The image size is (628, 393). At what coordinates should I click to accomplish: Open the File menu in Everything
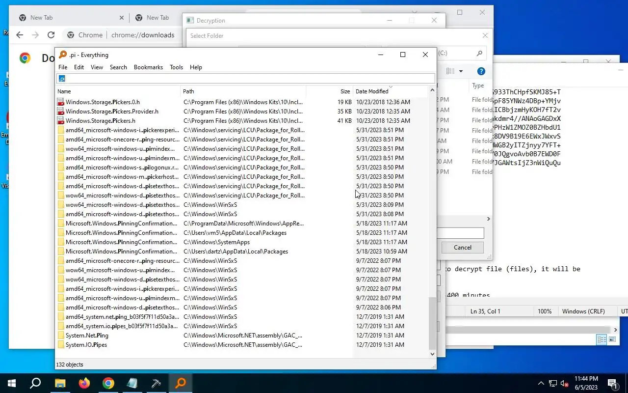[63, 67]
